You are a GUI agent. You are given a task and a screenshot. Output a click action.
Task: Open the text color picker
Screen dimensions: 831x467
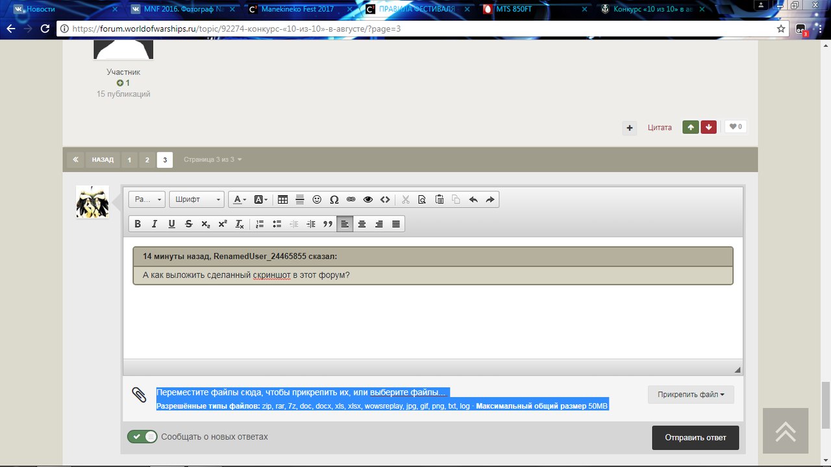click(239, 200)
